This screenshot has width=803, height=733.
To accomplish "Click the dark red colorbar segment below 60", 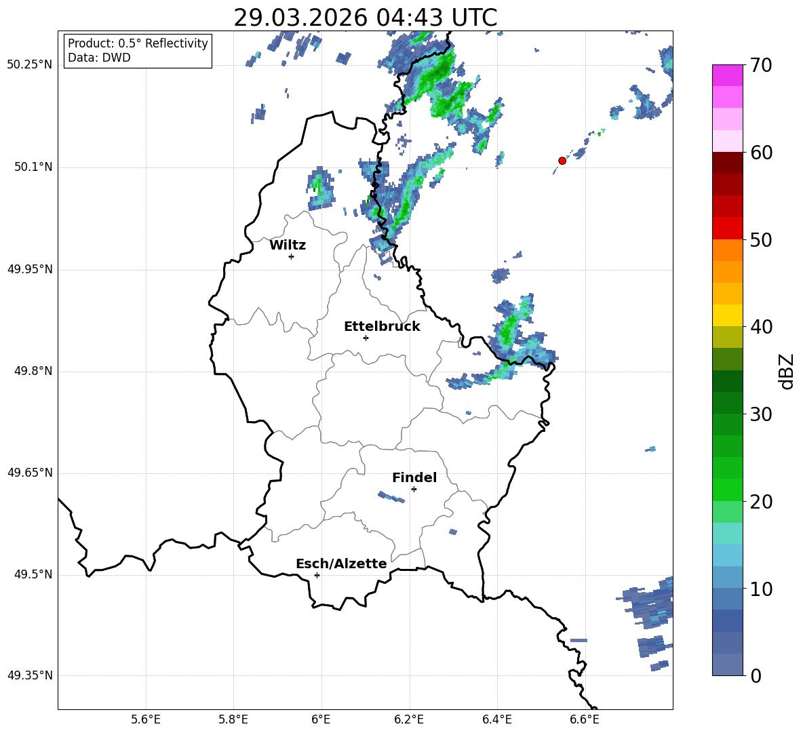I will [x=727, y=163].
